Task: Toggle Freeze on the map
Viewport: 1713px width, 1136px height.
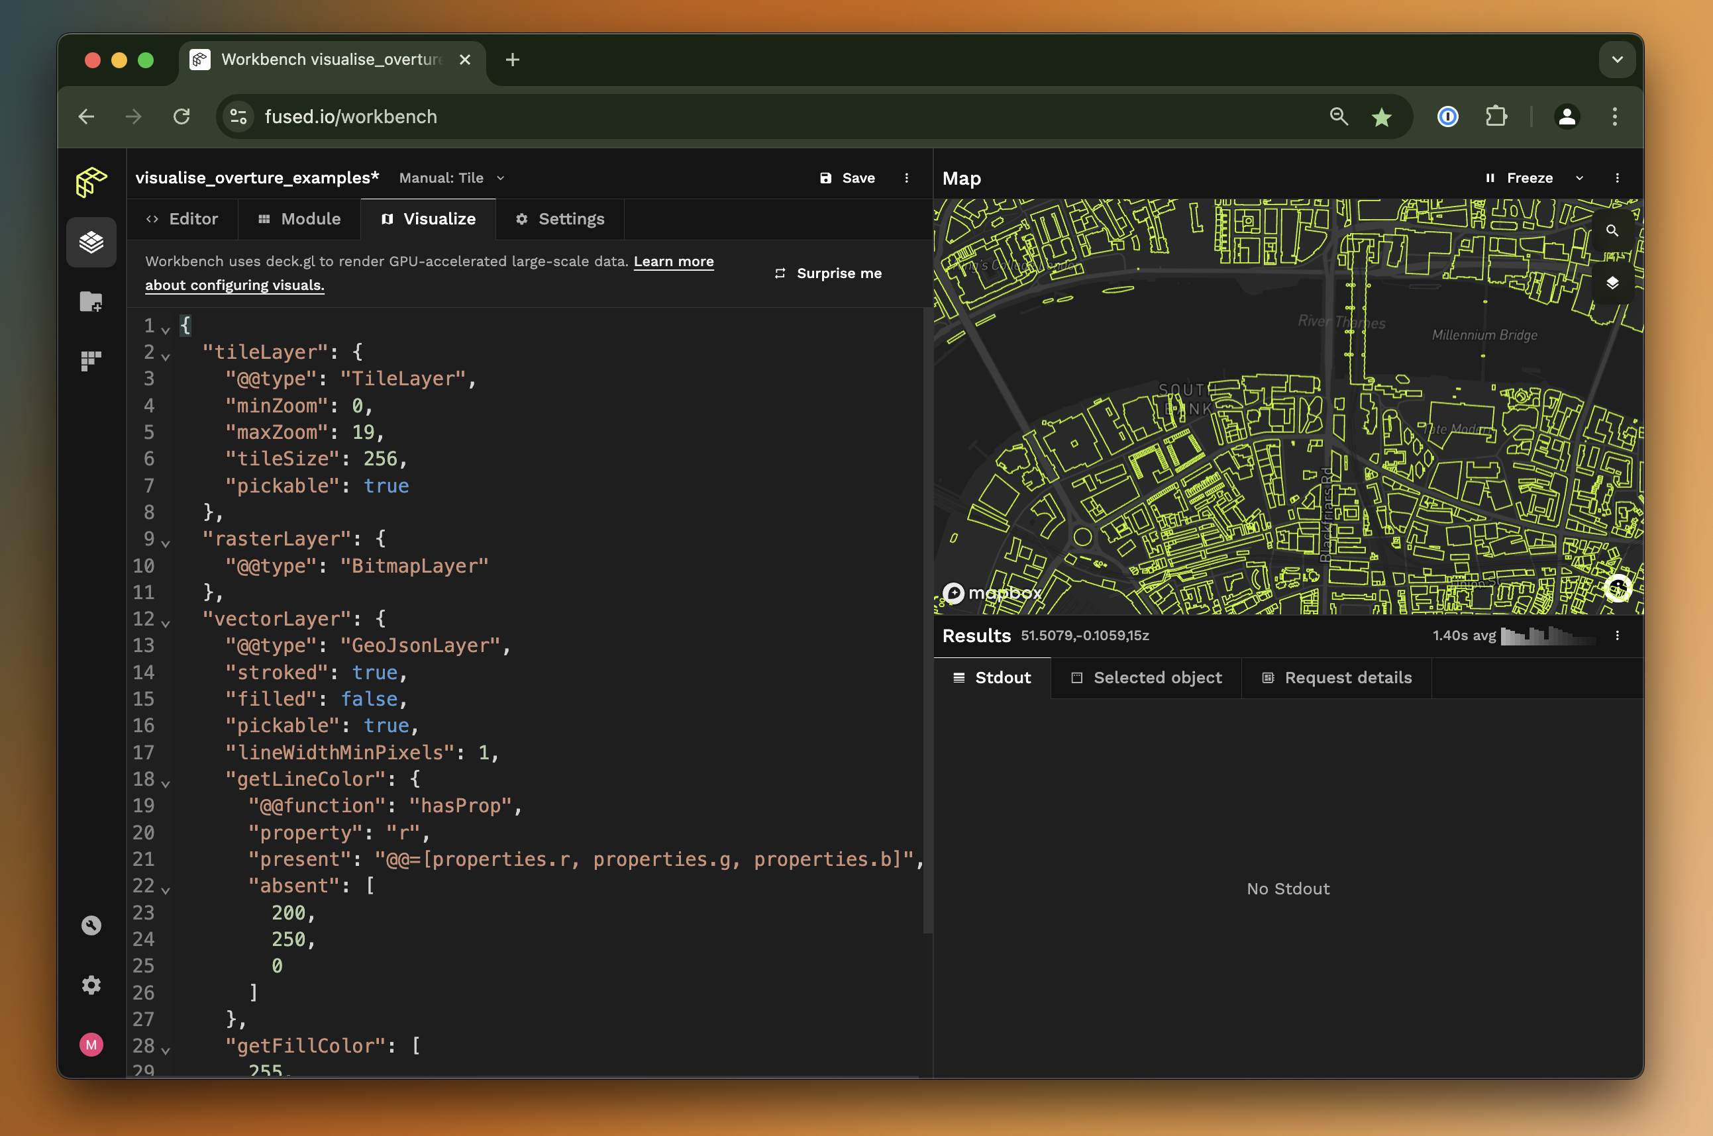Action: pyautogui.click(x=1520, y=178)
